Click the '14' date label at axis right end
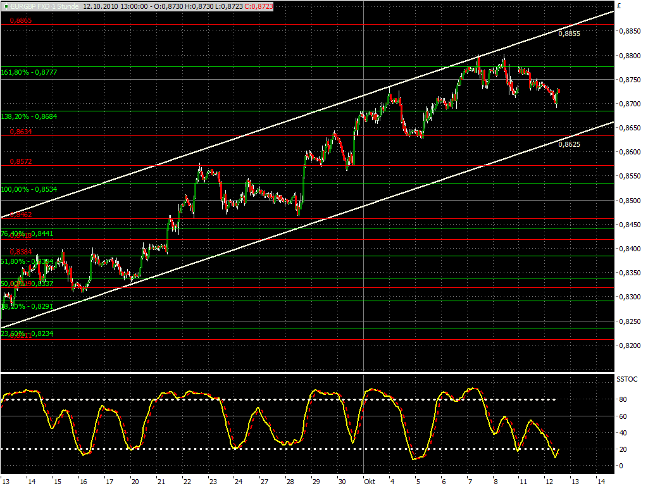The height and width of the screenshot is (486, 648). 601,482
